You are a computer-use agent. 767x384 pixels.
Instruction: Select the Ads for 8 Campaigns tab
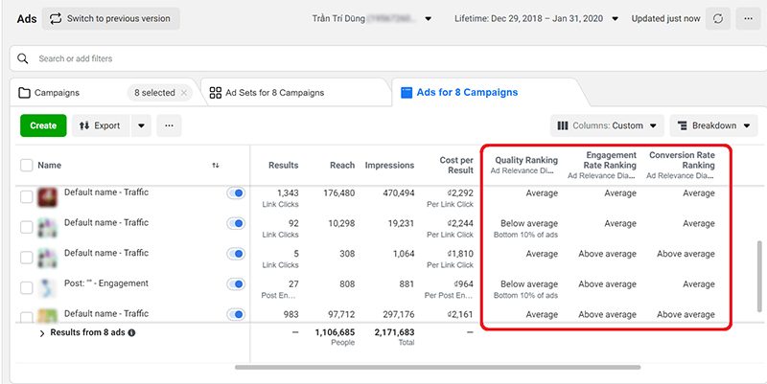point(467,92)
